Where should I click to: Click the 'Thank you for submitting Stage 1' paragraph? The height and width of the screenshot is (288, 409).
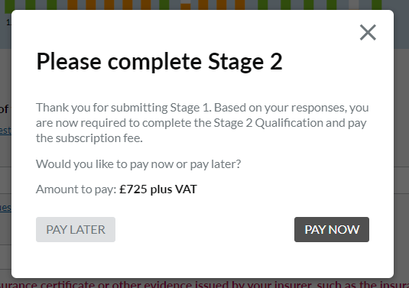pyautogui.click(x=203, y=123)
